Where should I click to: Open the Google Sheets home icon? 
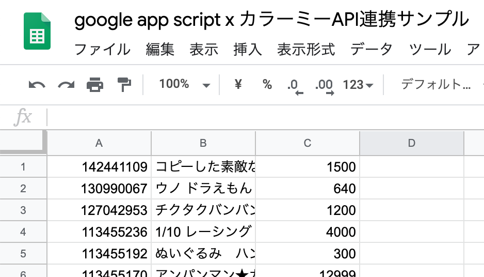coord(37,31)
